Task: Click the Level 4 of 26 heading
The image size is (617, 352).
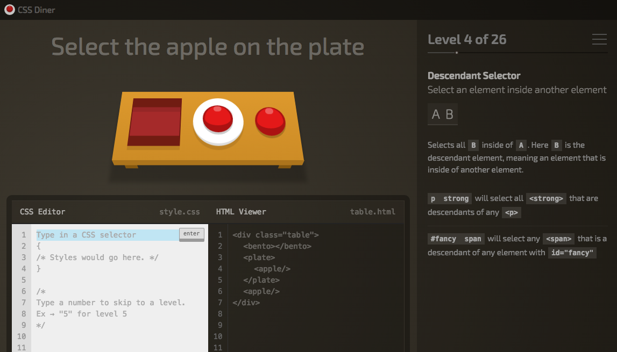Action: click(467, 39)
